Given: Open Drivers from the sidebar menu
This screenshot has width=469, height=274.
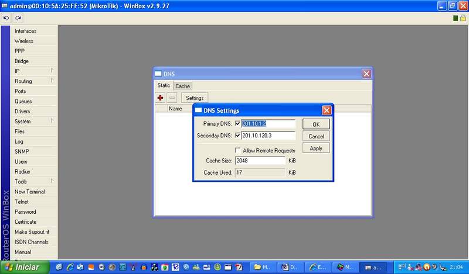Looking at the screenshot, I should (x=33, y=111).
